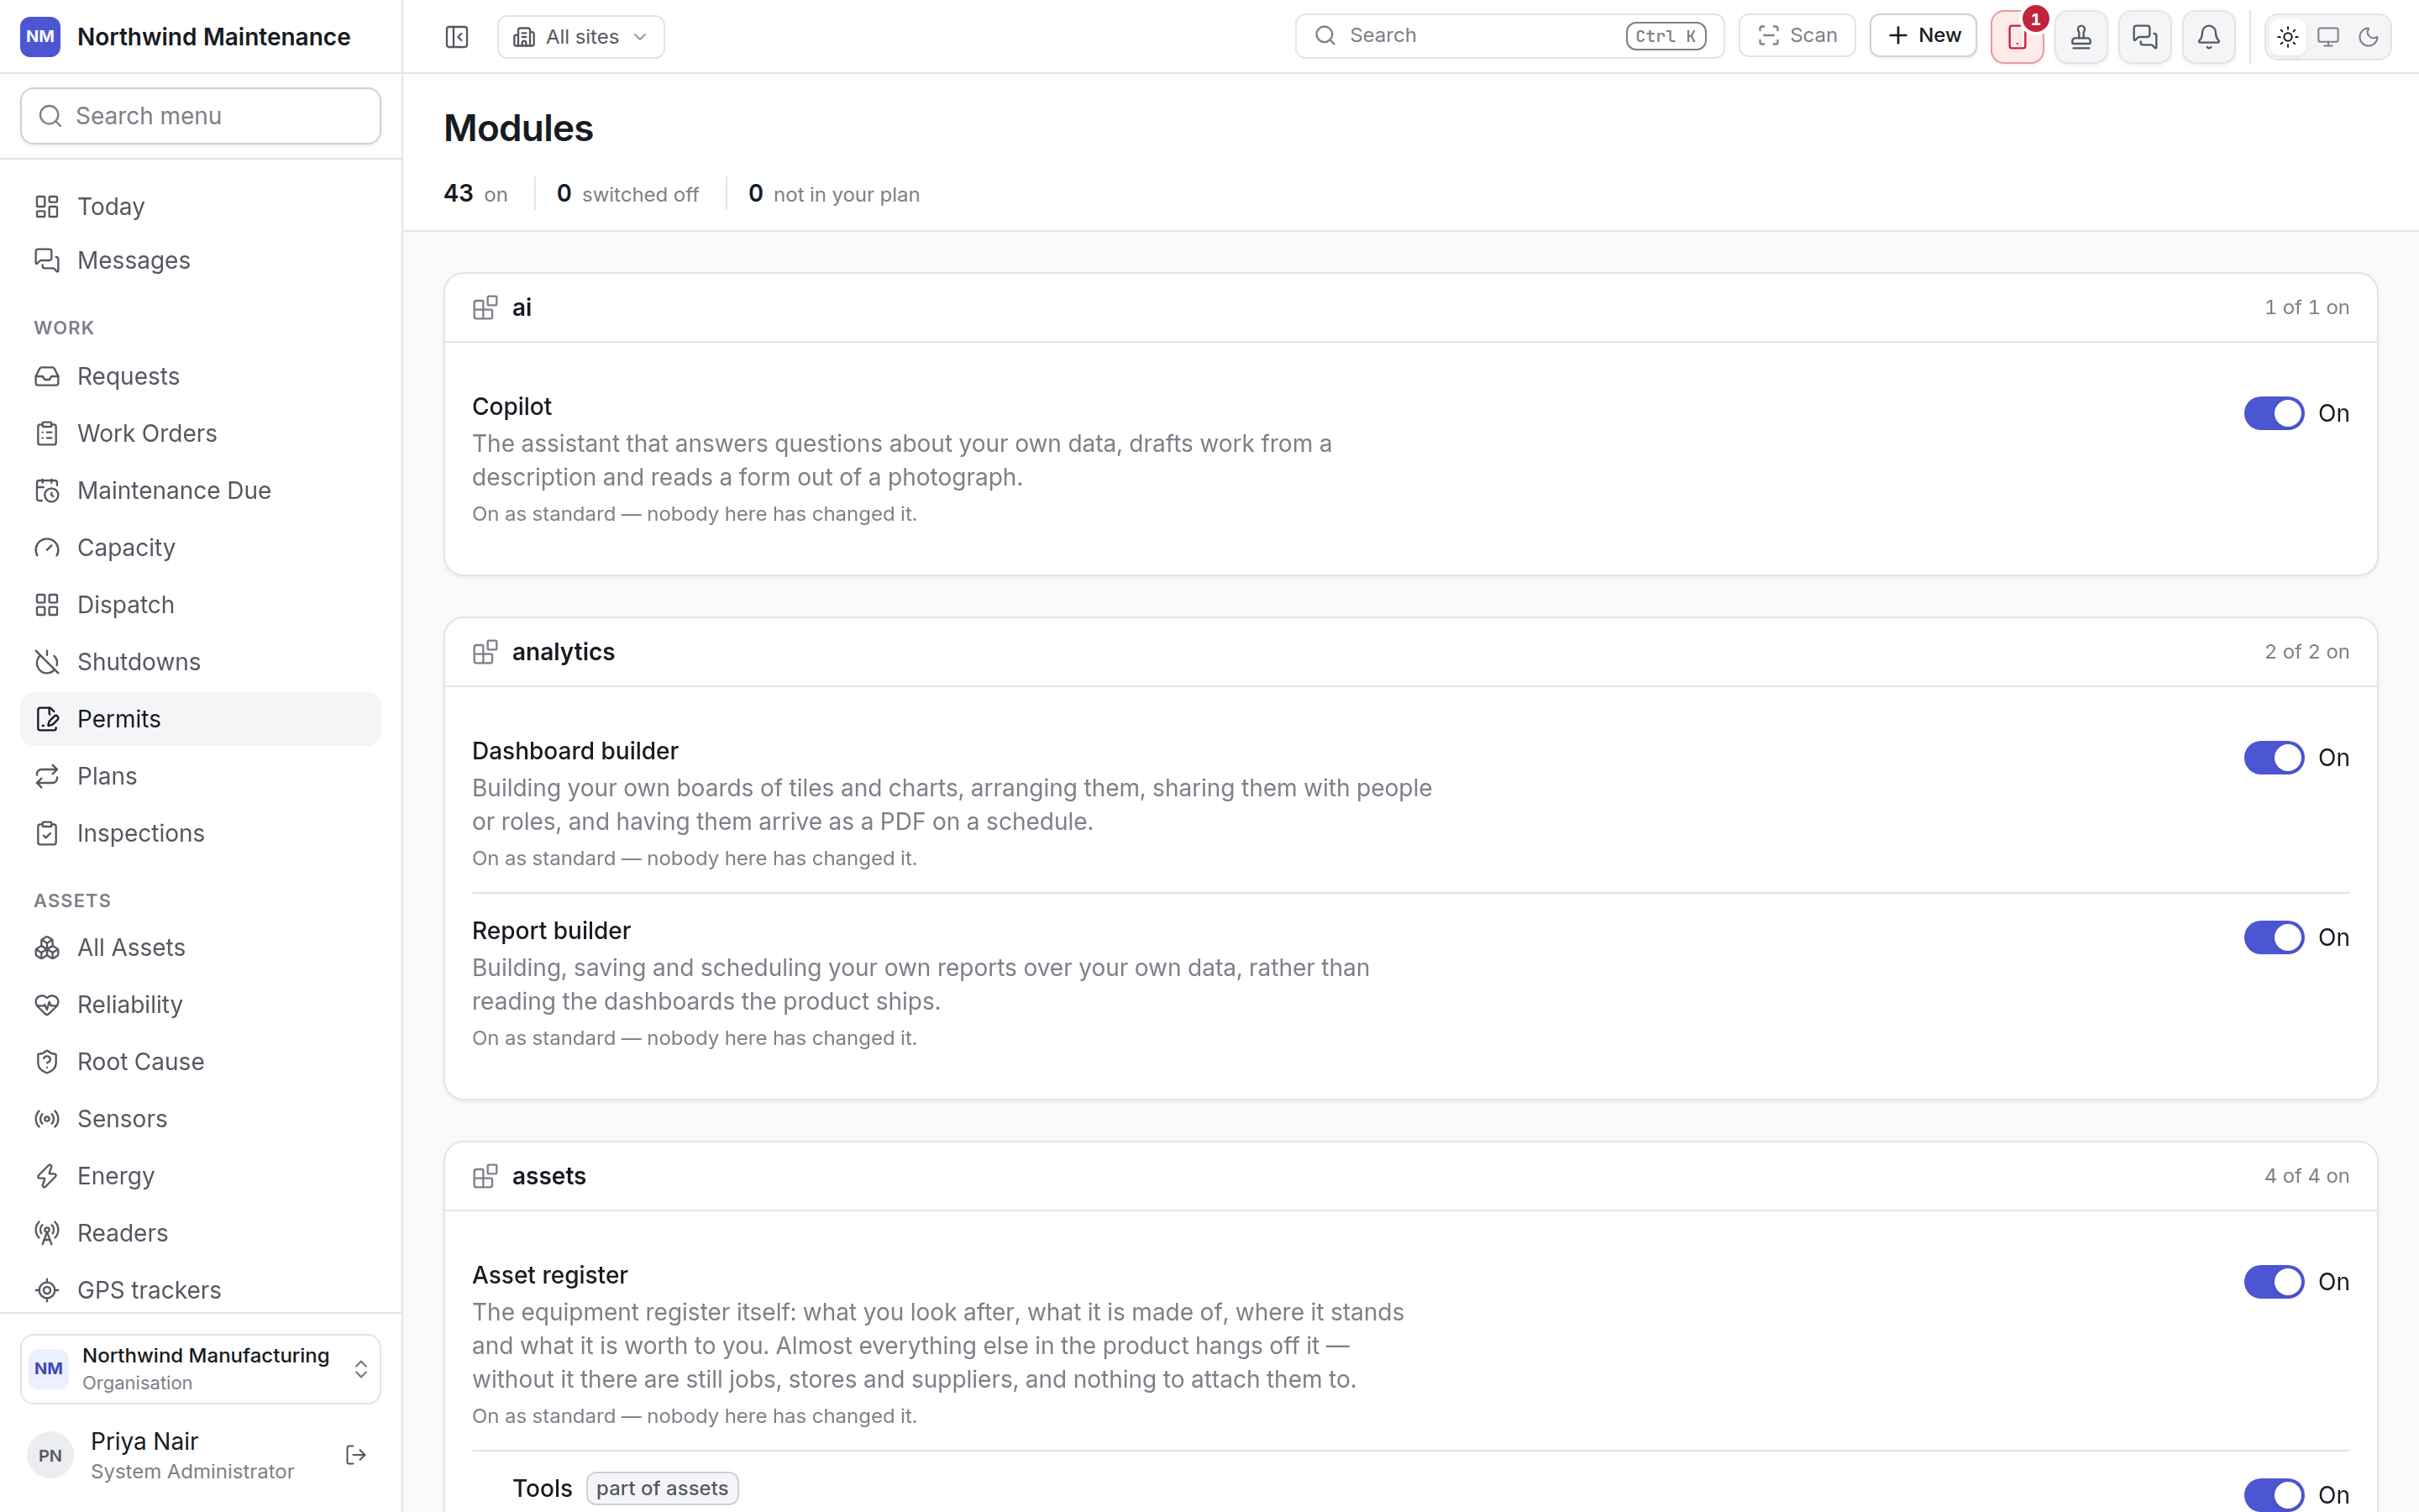
Task: Open GPS trackers in the sidebar
Action: pyautogui.click(x=200, y=1290)
